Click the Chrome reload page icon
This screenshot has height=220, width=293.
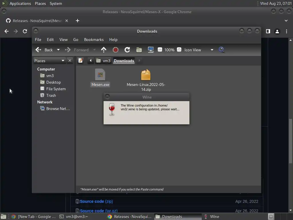click(25, 31)
